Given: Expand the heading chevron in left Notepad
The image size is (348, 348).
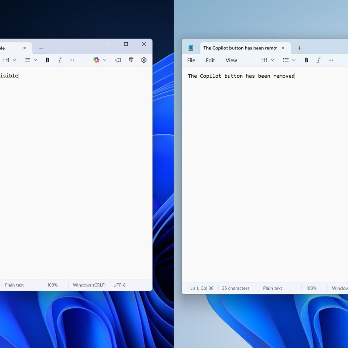Looking at the screenshot, I should 14,60.
